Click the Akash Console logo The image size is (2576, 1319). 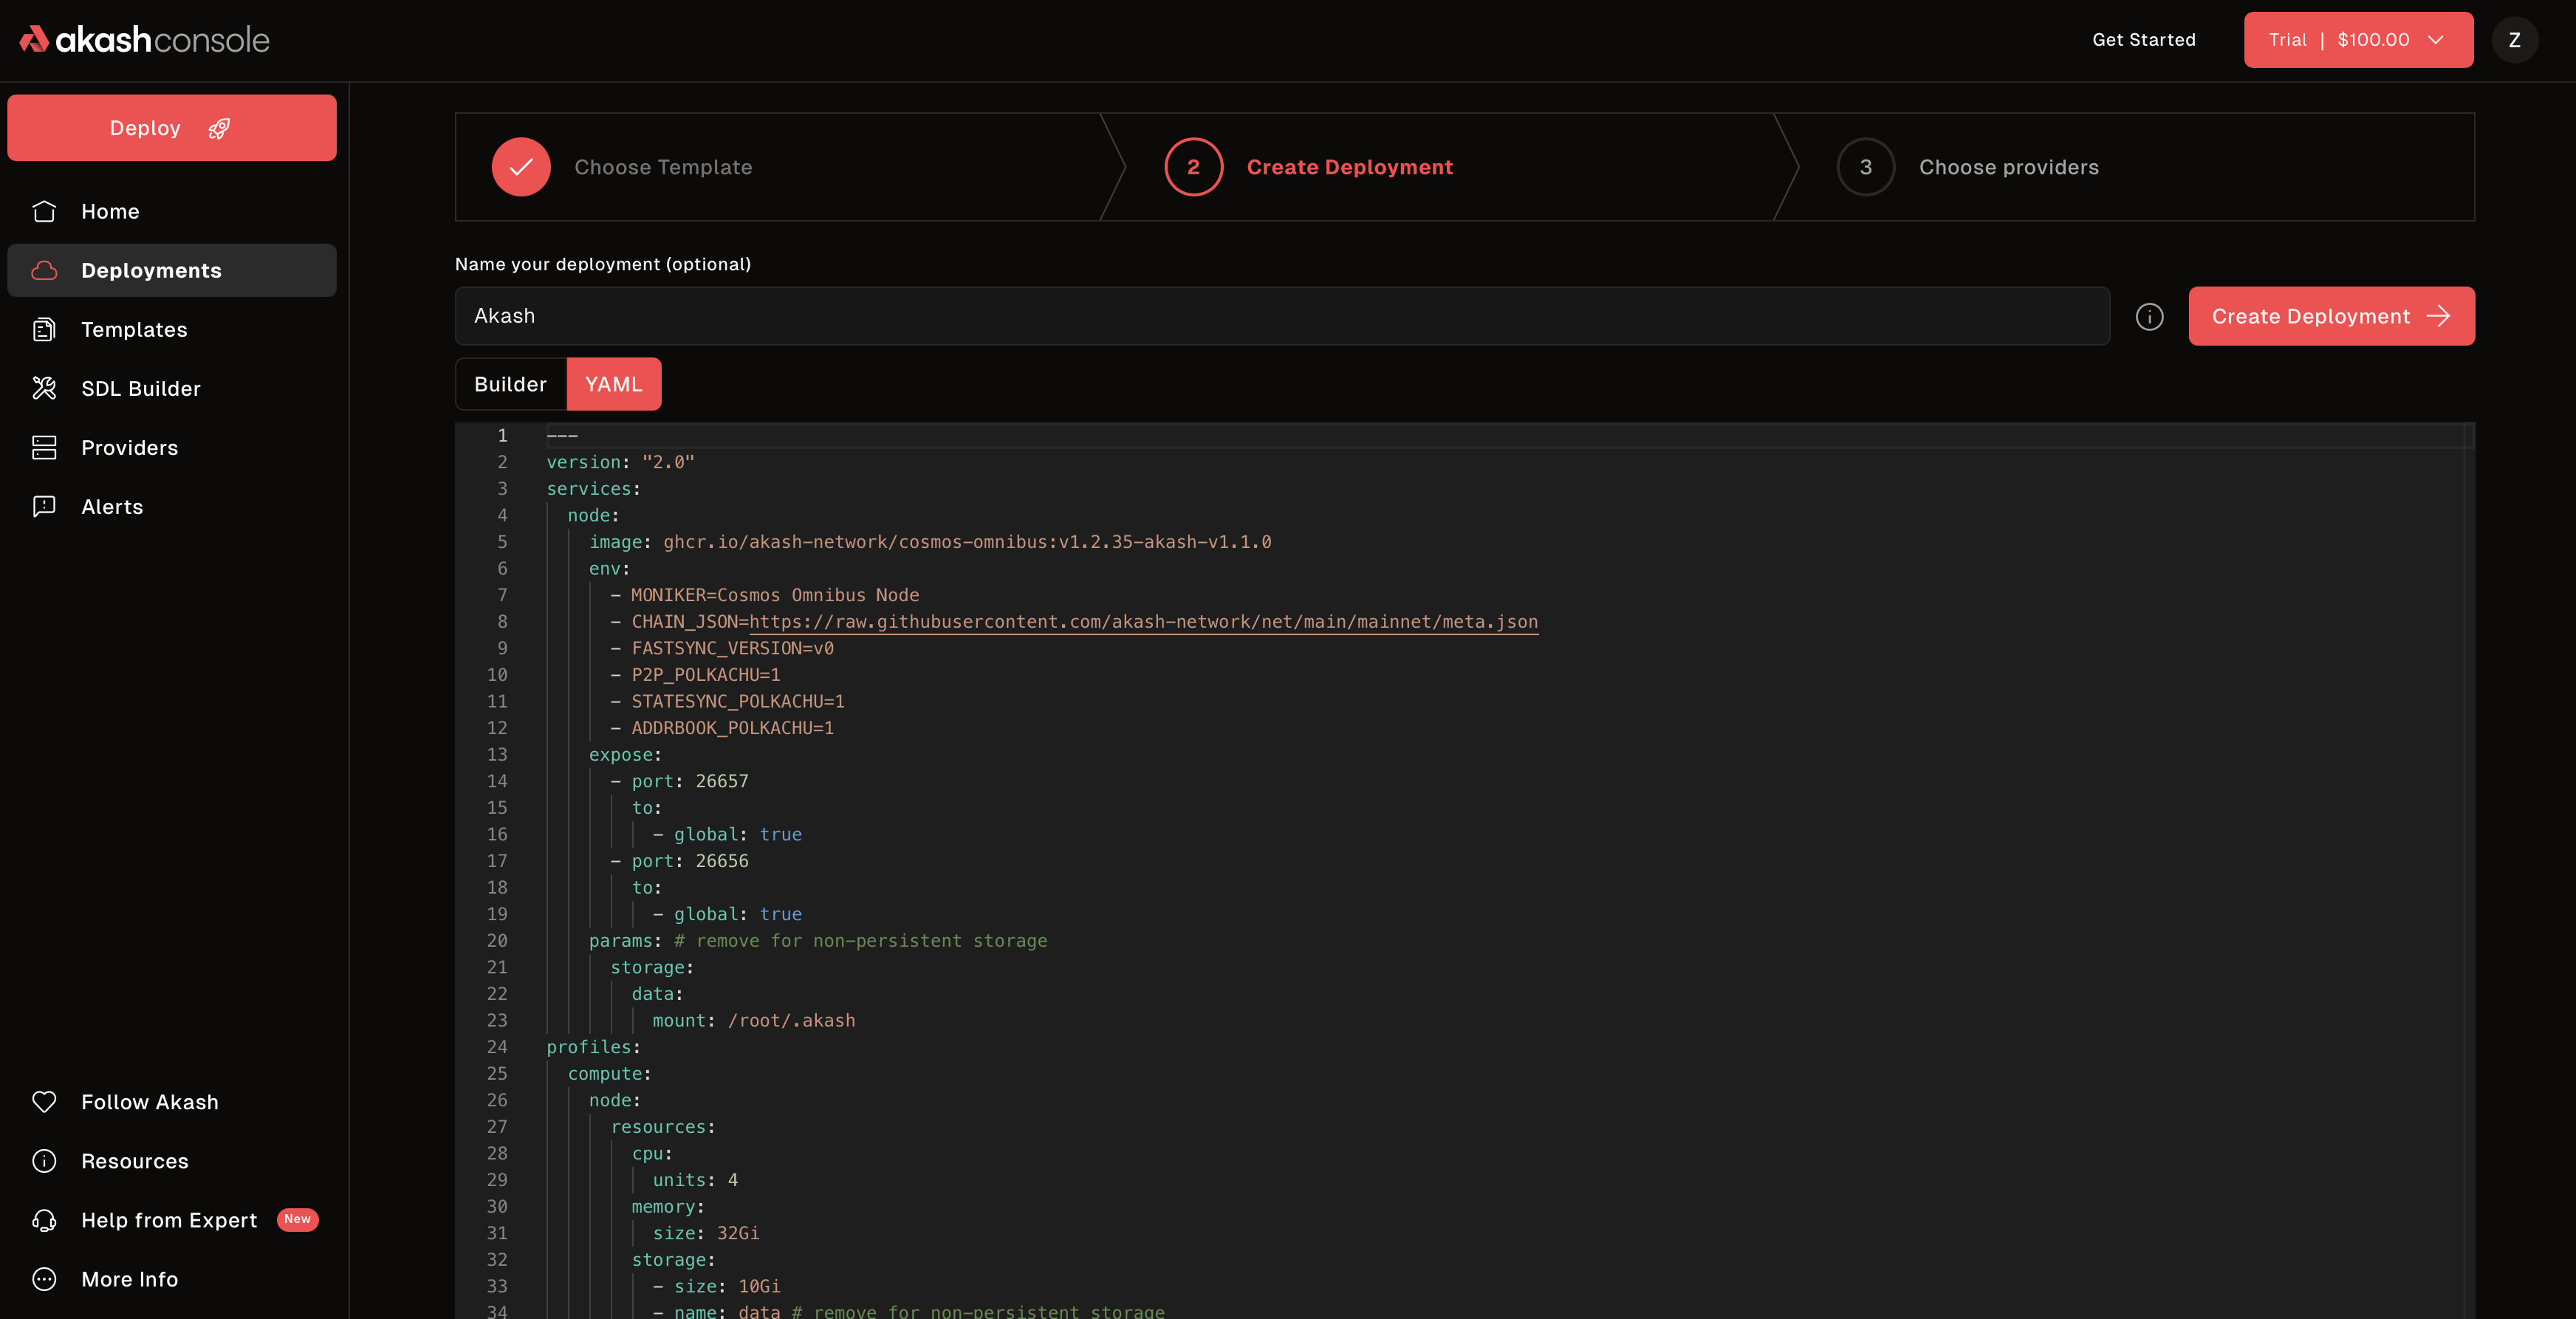click(x=144, y=39)
